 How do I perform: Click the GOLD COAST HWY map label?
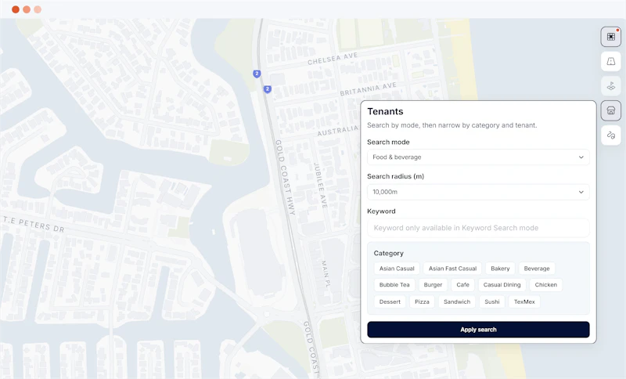tap(285, 177)
